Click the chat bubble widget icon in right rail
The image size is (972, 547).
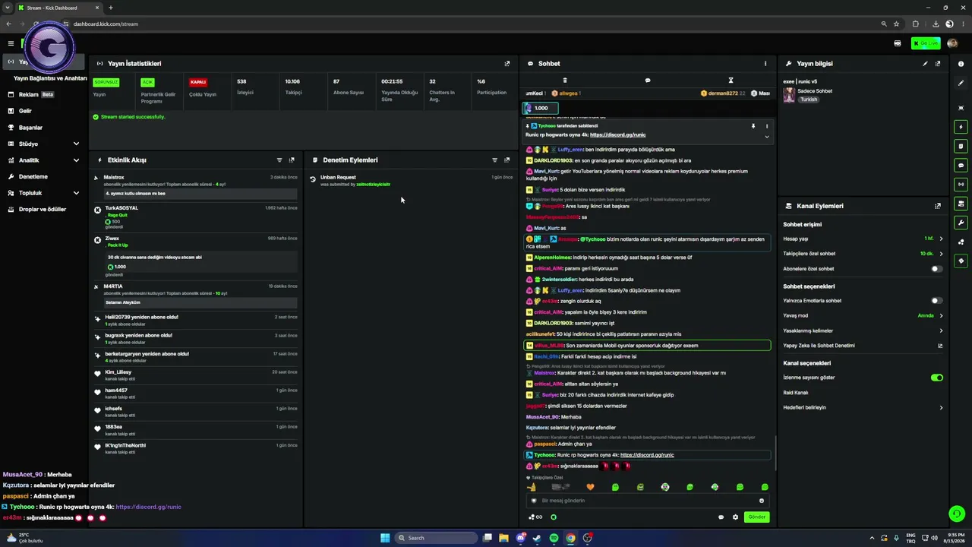tap(961, 165)
